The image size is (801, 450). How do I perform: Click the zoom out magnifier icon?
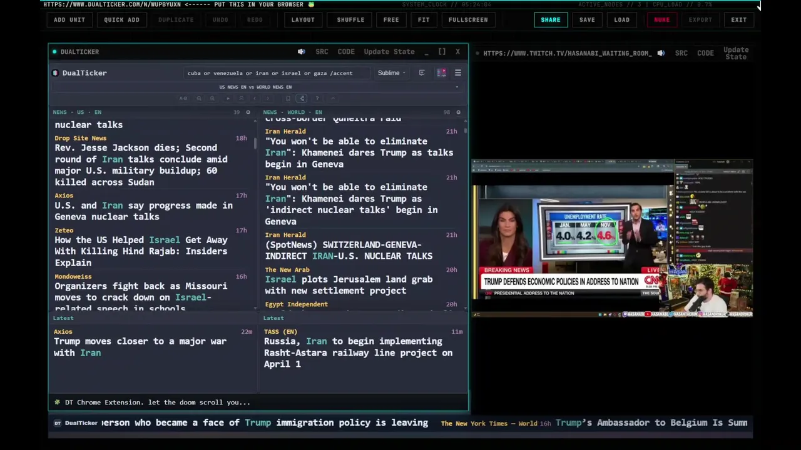(x=198, y=98)
